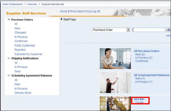Open the FAQ link
The height and width of the screenshot is (111, 171).
tap(87, 11)
